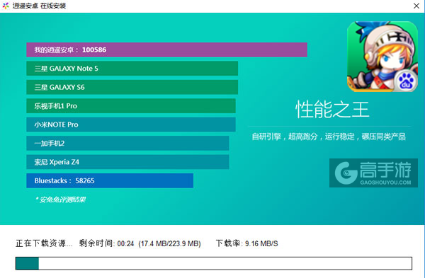Click the 17.4 MB/223.9 MB size text
425x278 pixels.
click(x=170, y=244)
